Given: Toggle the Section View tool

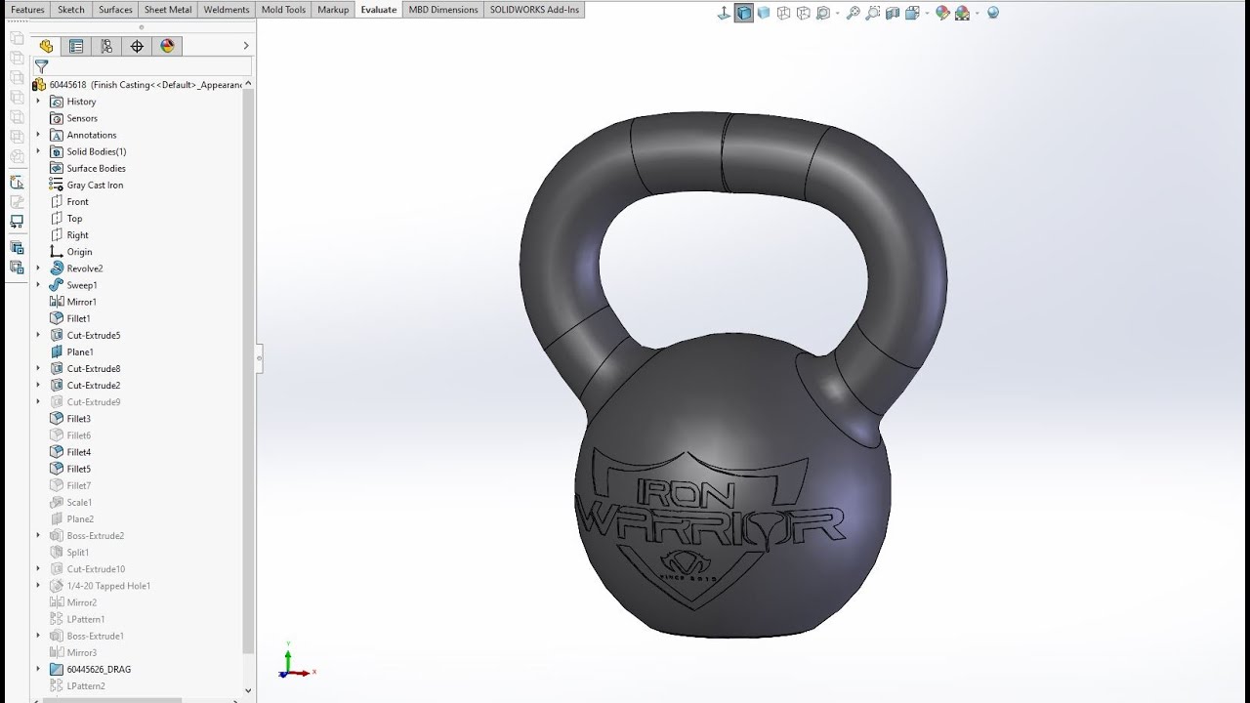Looking at the screenshot, I should [x=891, y=13].
